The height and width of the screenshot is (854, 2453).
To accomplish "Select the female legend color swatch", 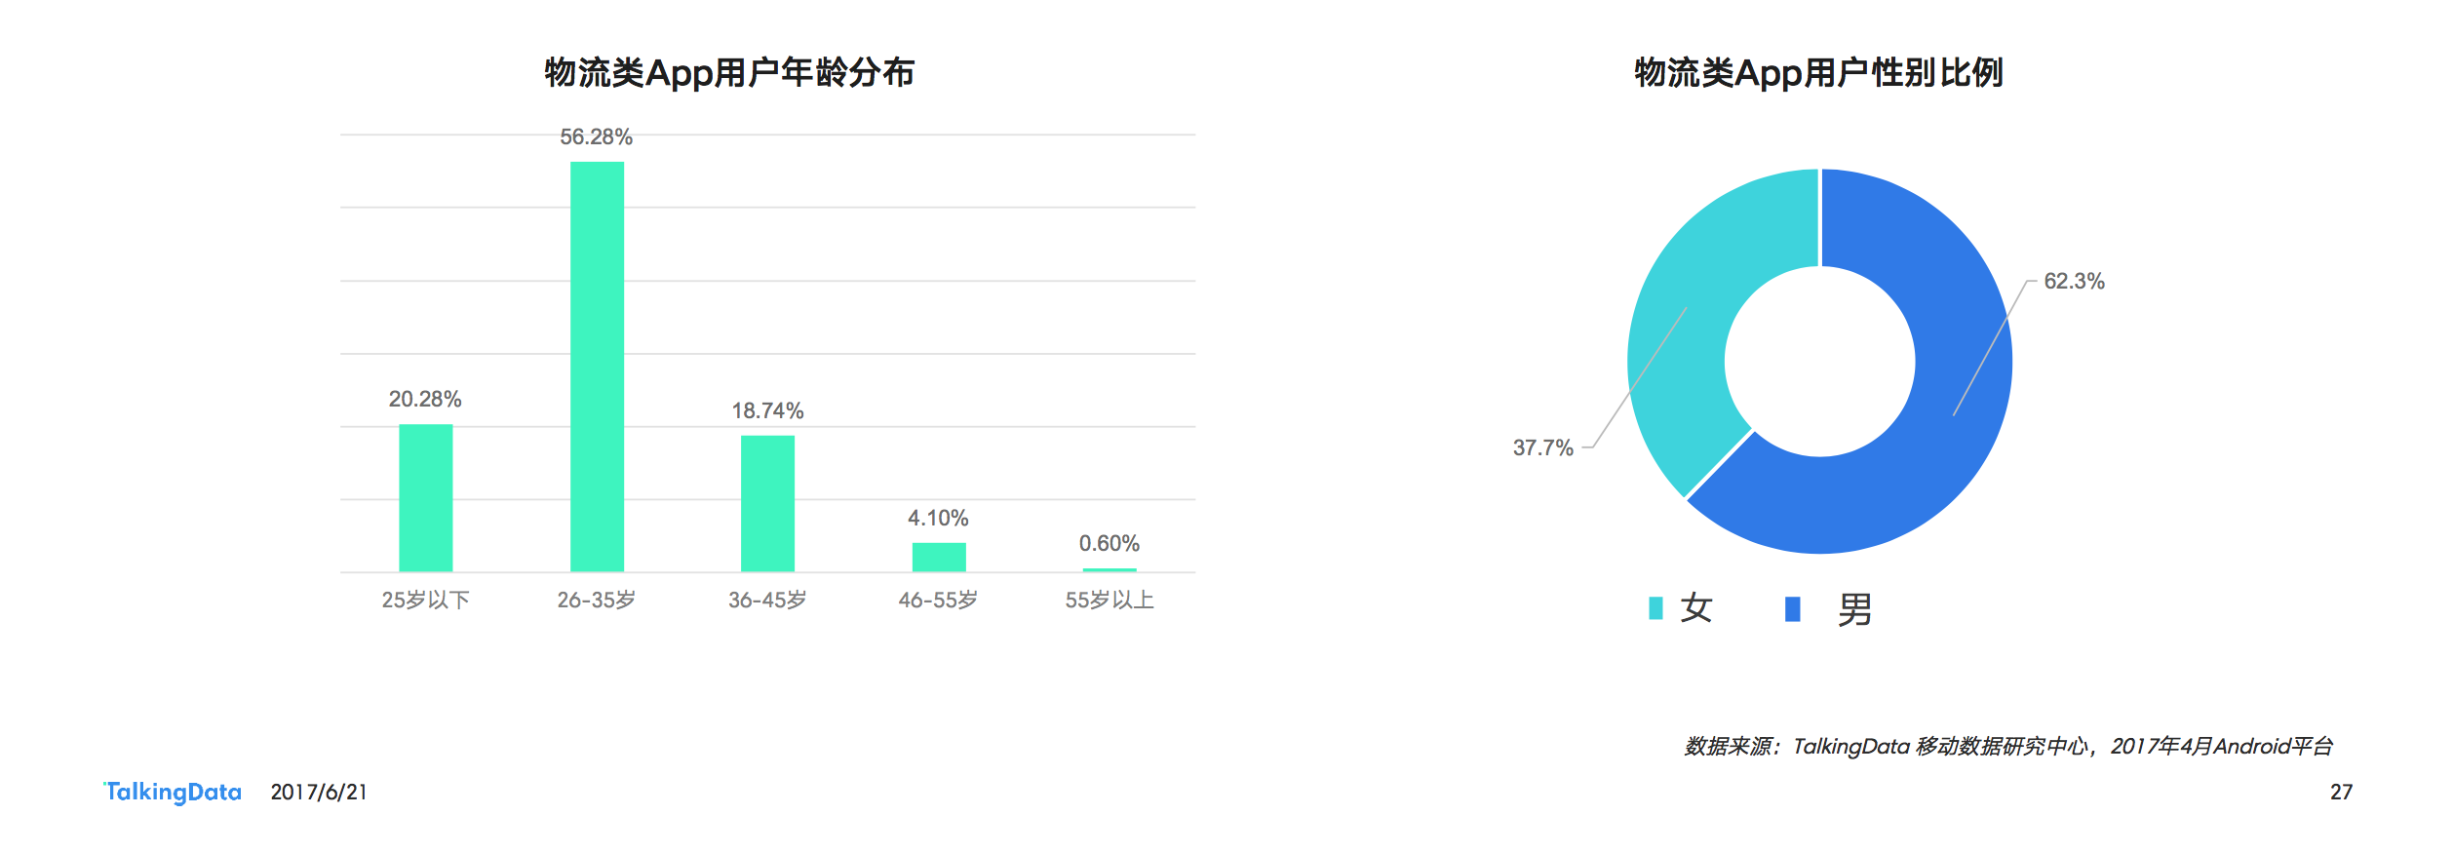I will (1655, 608).
